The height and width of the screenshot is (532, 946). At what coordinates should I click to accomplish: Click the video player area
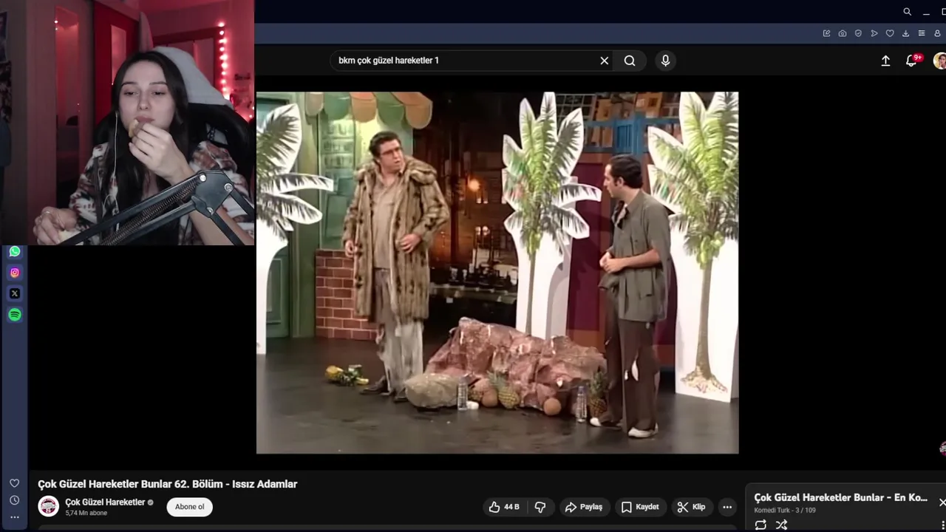point(497,273)
